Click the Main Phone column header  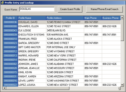[93, 18]
